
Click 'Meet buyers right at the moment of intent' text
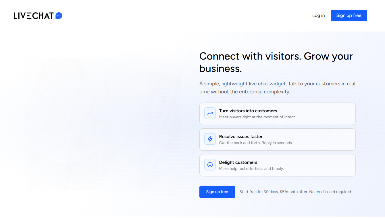257,117
